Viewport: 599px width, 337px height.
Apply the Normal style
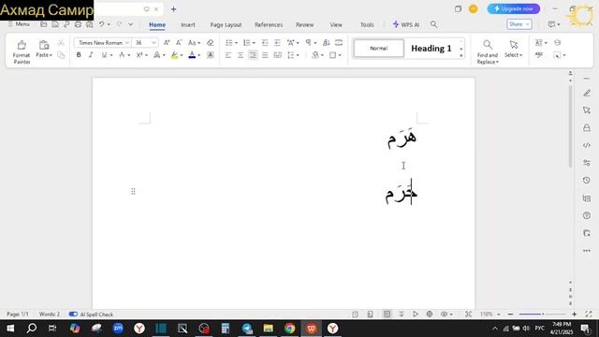tap(378, 48)
